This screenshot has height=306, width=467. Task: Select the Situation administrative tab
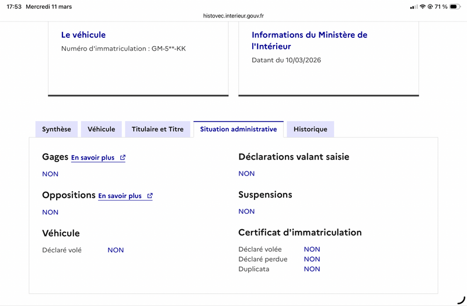(x=238, y=129)
